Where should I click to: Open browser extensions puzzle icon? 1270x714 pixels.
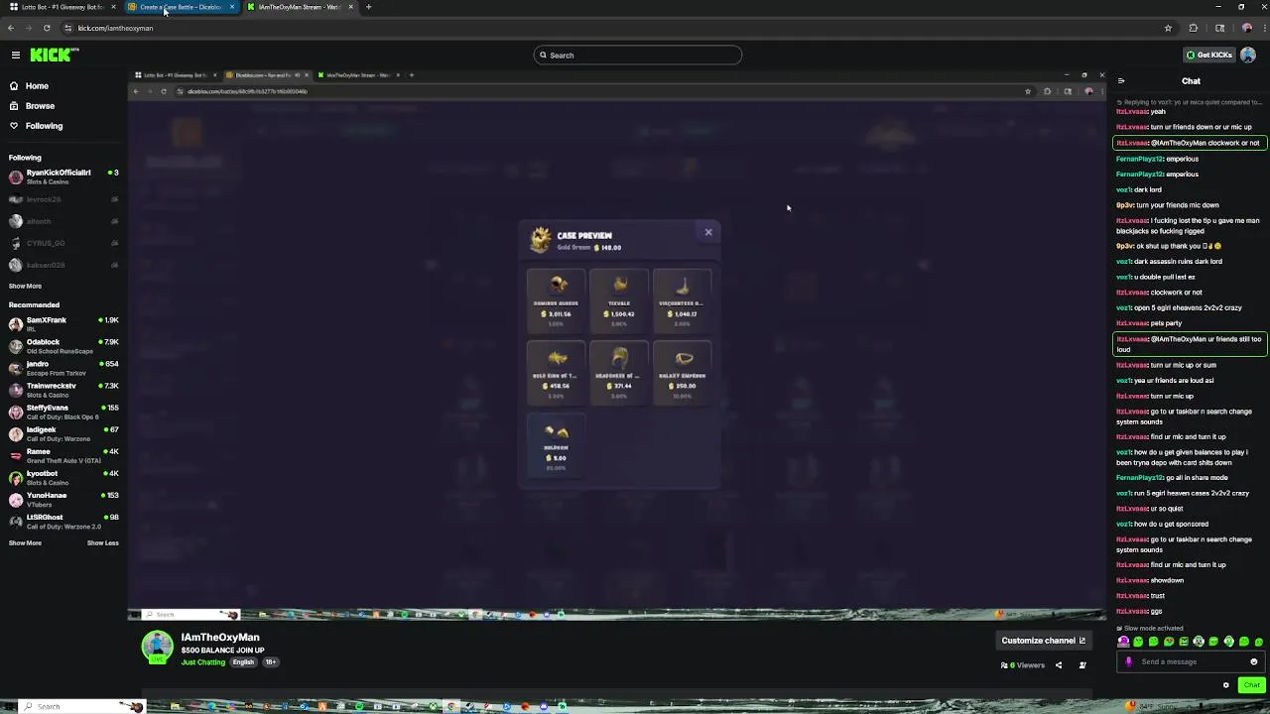coord(1194,28)
